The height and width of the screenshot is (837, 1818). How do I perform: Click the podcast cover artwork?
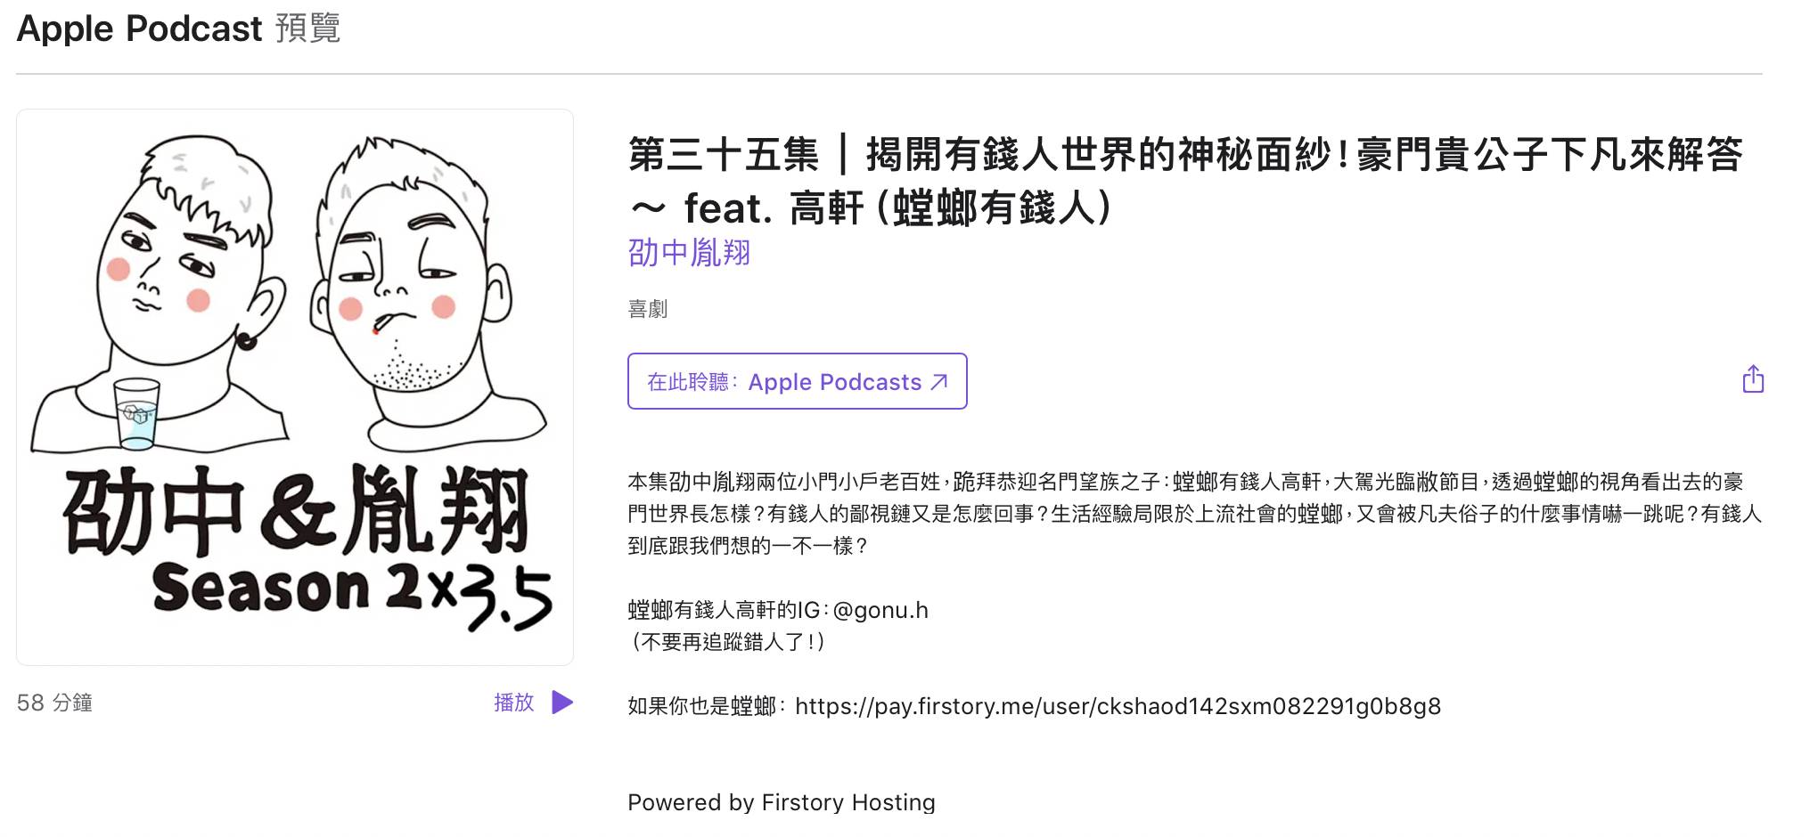pos(295,387)
